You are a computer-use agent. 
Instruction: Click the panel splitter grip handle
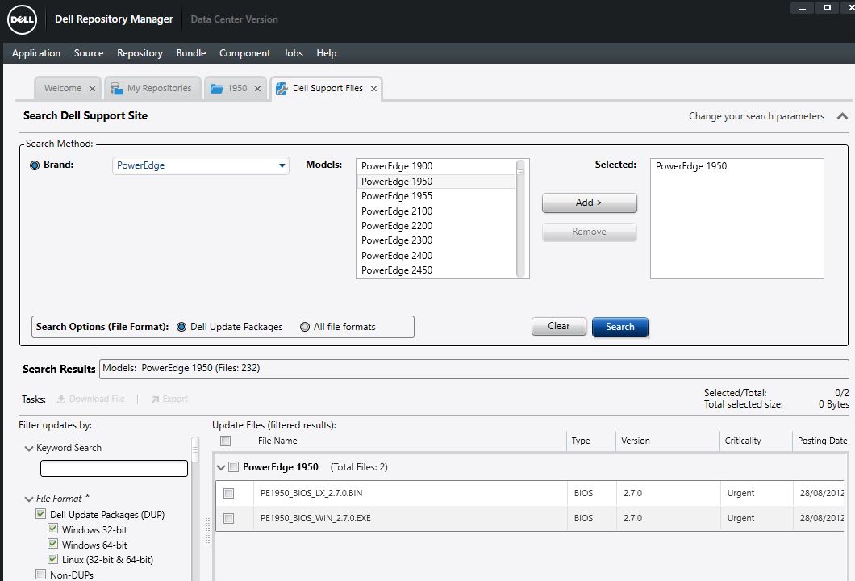pos(207,530)
